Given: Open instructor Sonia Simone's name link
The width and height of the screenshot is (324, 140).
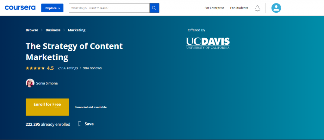Looking at the screenshot, I should (47, 83).
